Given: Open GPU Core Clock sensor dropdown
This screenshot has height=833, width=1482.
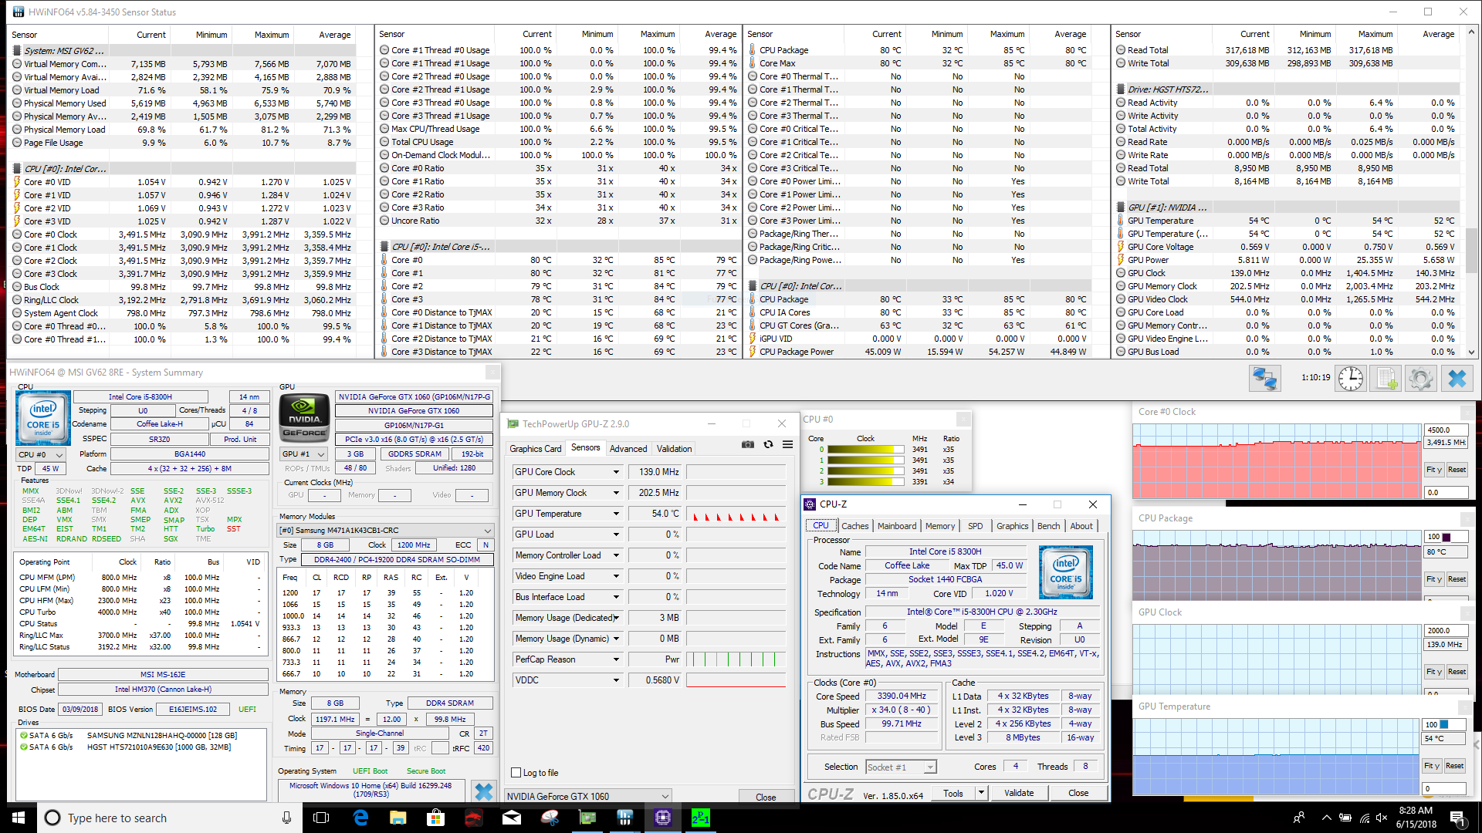Looking at the screenshot, I should pyautogui.click(x=616, y=472).
